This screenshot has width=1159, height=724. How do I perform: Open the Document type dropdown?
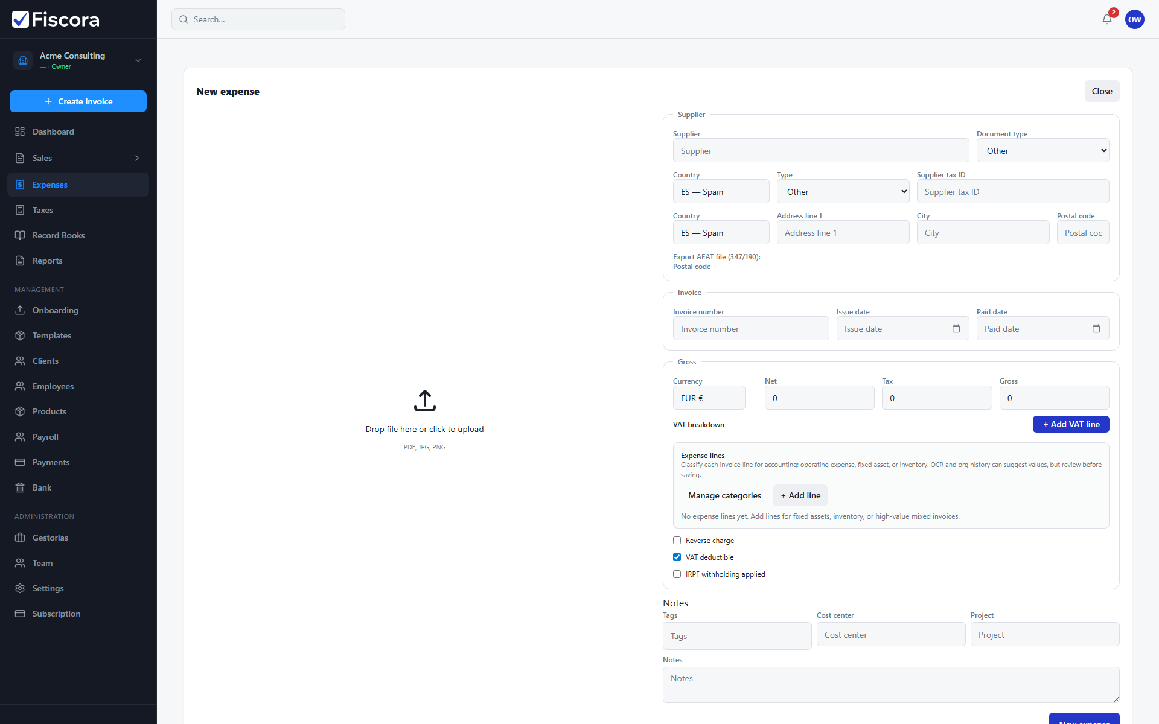click(1043, 151)
